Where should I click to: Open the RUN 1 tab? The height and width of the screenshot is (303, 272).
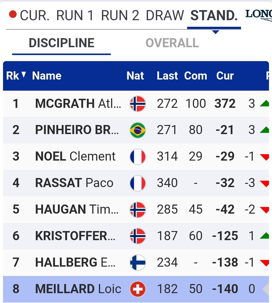(x=75, y=16)
